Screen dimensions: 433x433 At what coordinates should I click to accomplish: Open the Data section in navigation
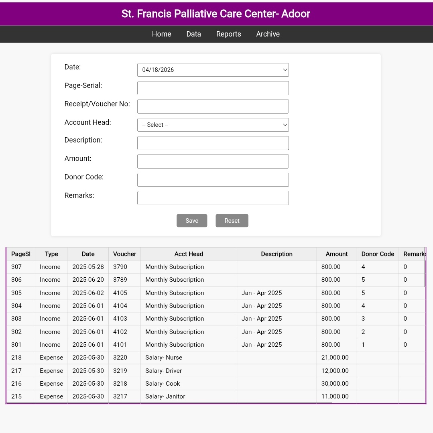coord(193,34)
